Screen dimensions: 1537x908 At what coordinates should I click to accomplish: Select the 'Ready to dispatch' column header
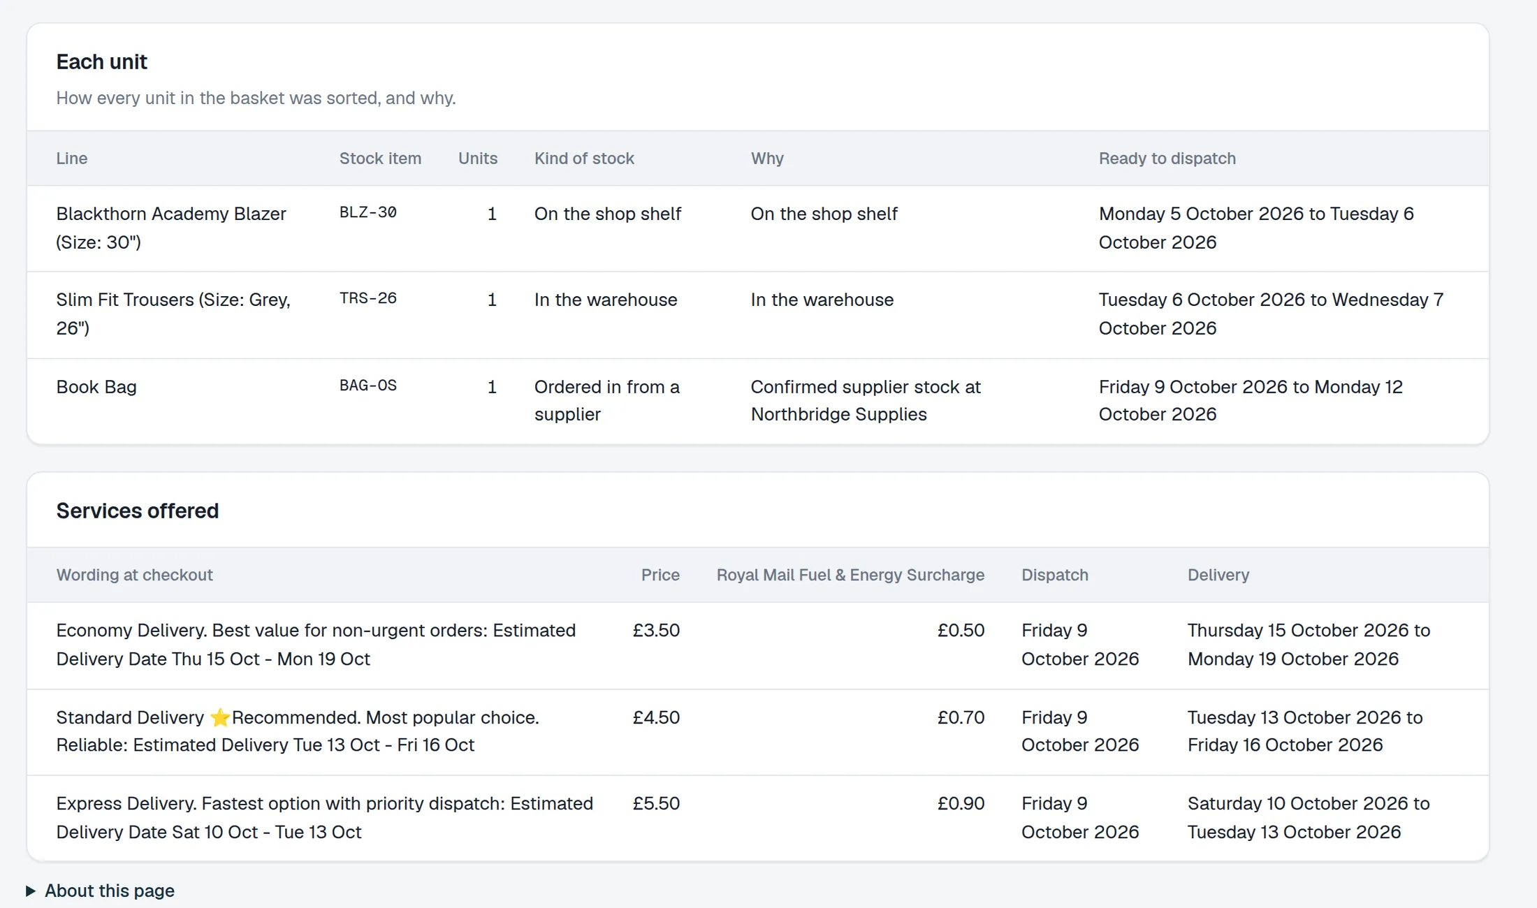click(1167, 158)
